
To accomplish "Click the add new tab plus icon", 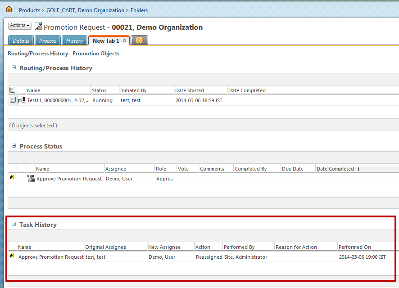I will pos(139,40).
